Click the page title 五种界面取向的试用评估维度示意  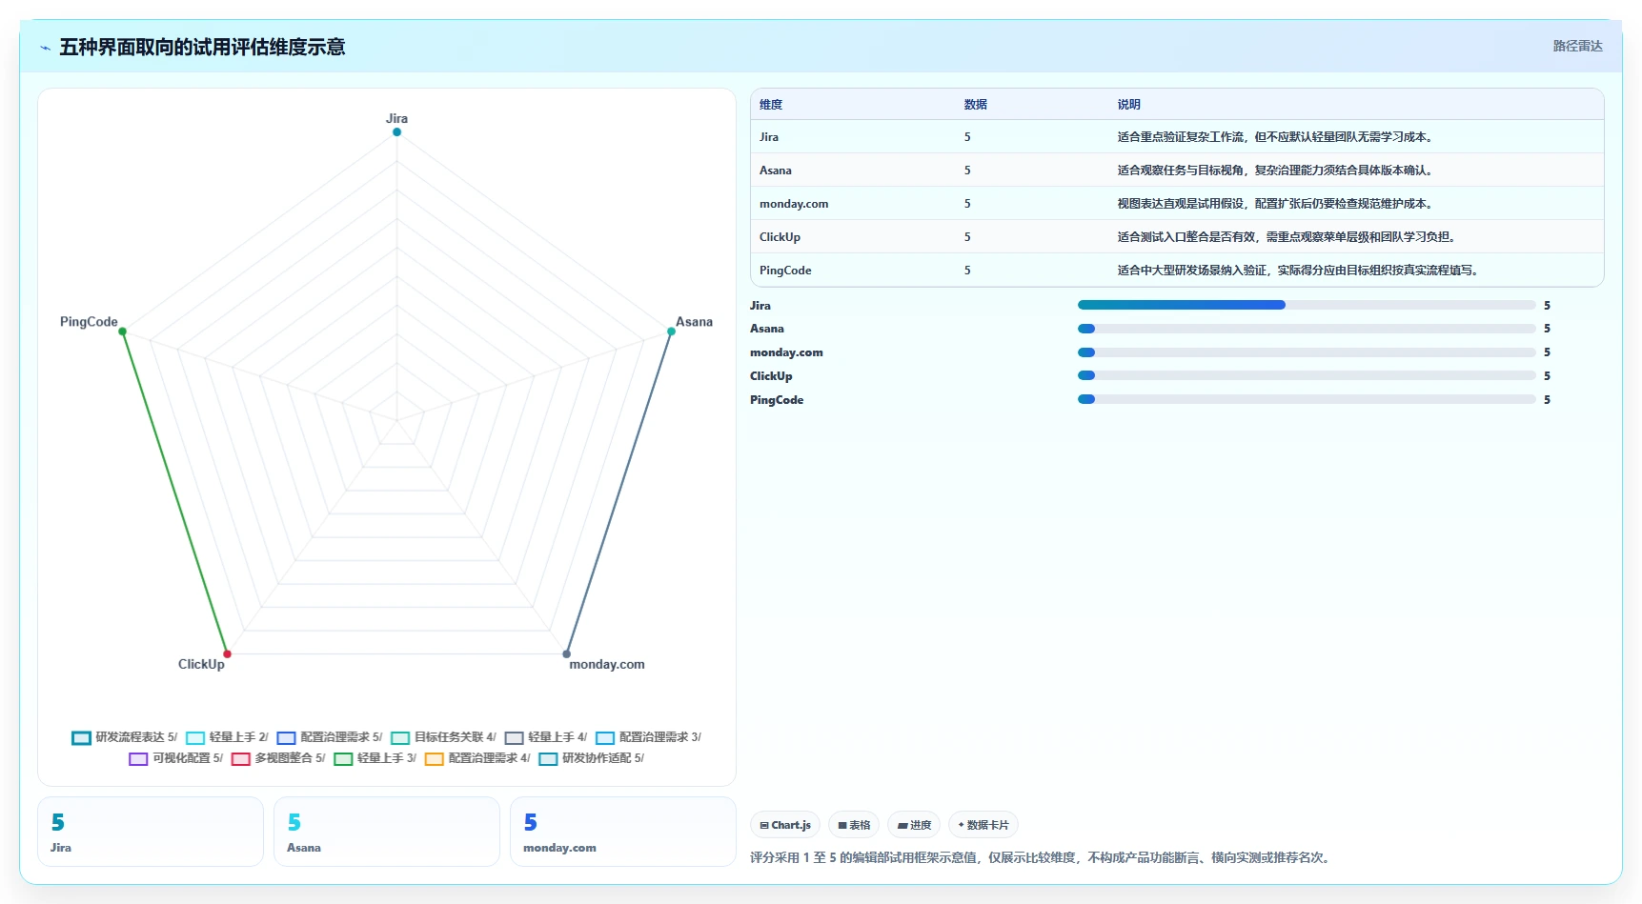point(202,47)
